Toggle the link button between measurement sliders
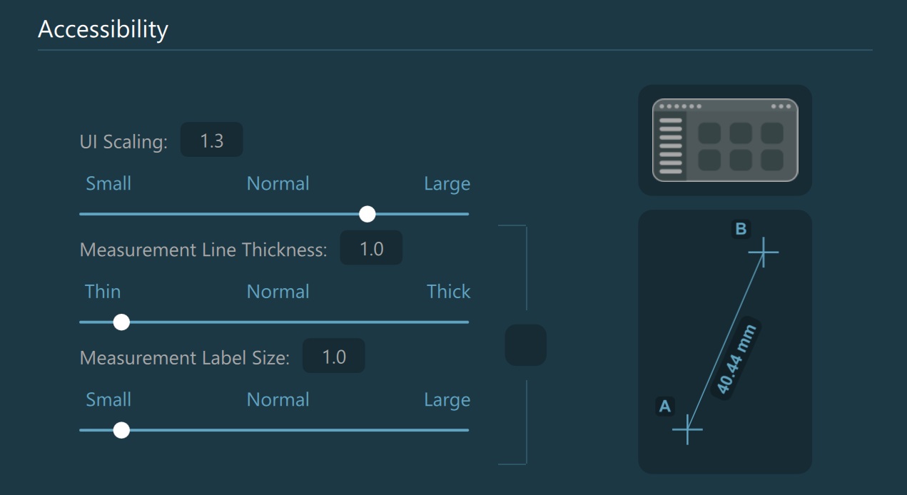 [x=525, y=345]
